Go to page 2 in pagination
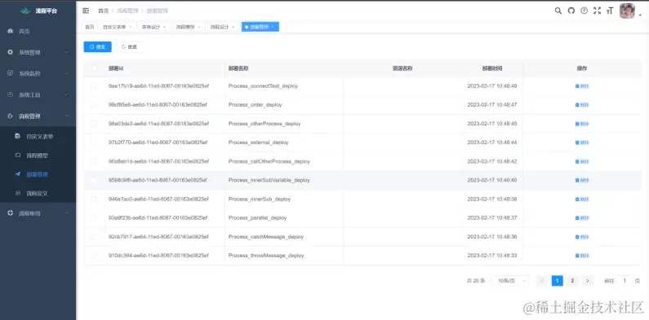Screen dimensions: 649x320 [572, 281]
